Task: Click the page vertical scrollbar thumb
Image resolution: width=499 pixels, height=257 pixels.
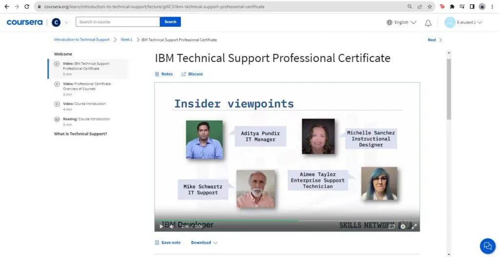Action: point(449,89)
